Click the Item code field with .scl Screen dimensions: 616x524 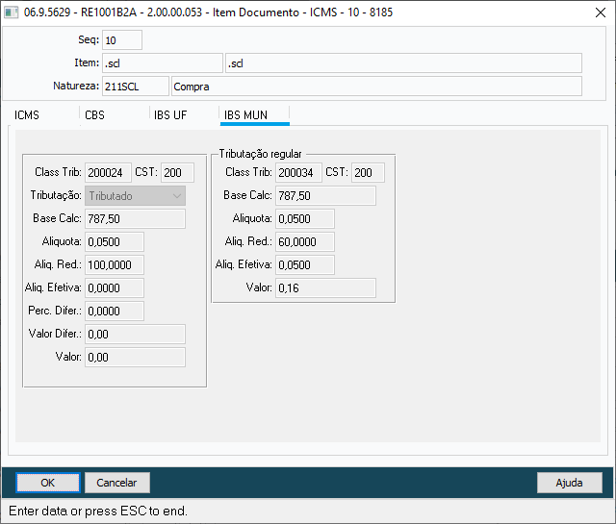click(x=163, y=63)
